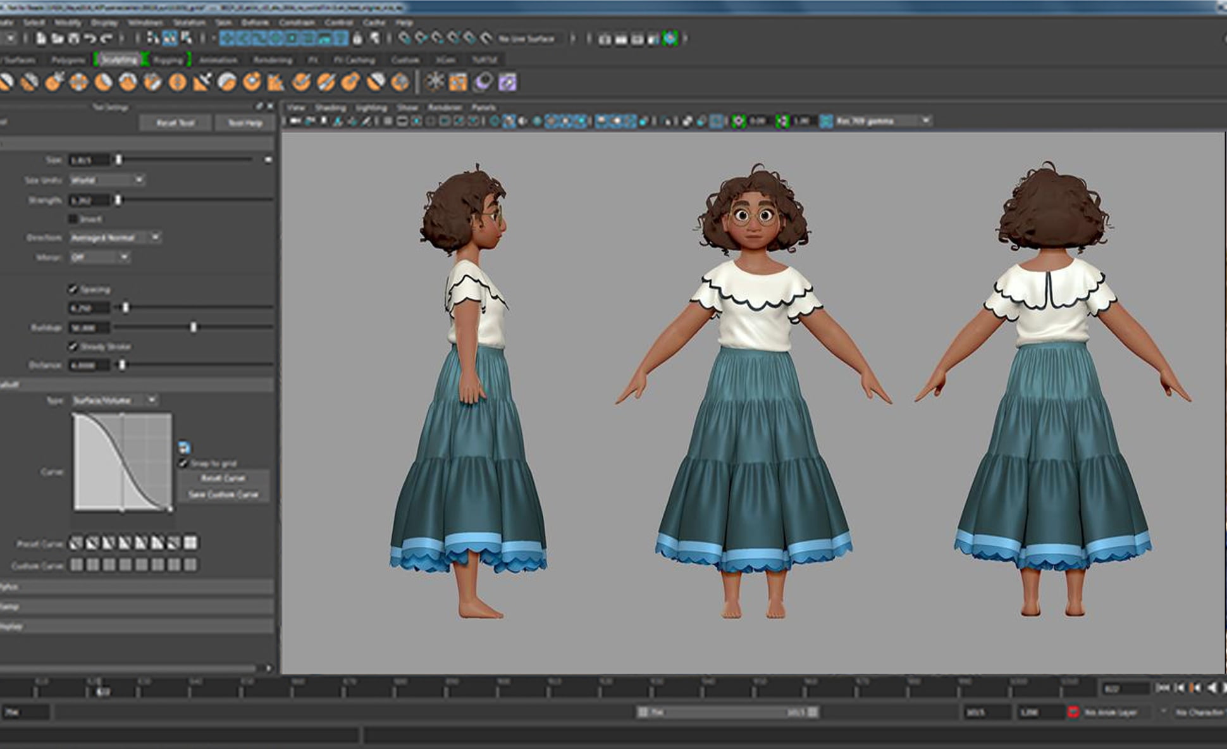Open the Mirror dropdown set to Off

(98, 257)
